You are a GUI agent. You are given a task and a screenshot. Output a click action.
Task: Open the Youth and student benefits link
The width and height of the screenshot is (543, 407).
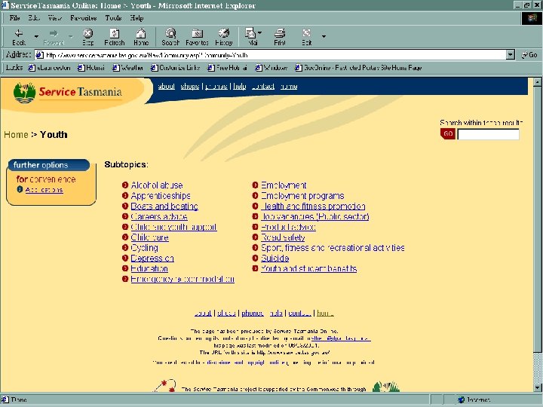point(309,268)
